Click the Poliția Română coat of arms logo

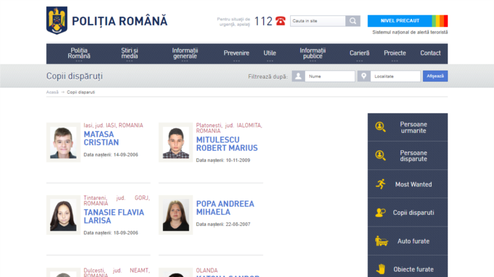click(x=57, y=20)
